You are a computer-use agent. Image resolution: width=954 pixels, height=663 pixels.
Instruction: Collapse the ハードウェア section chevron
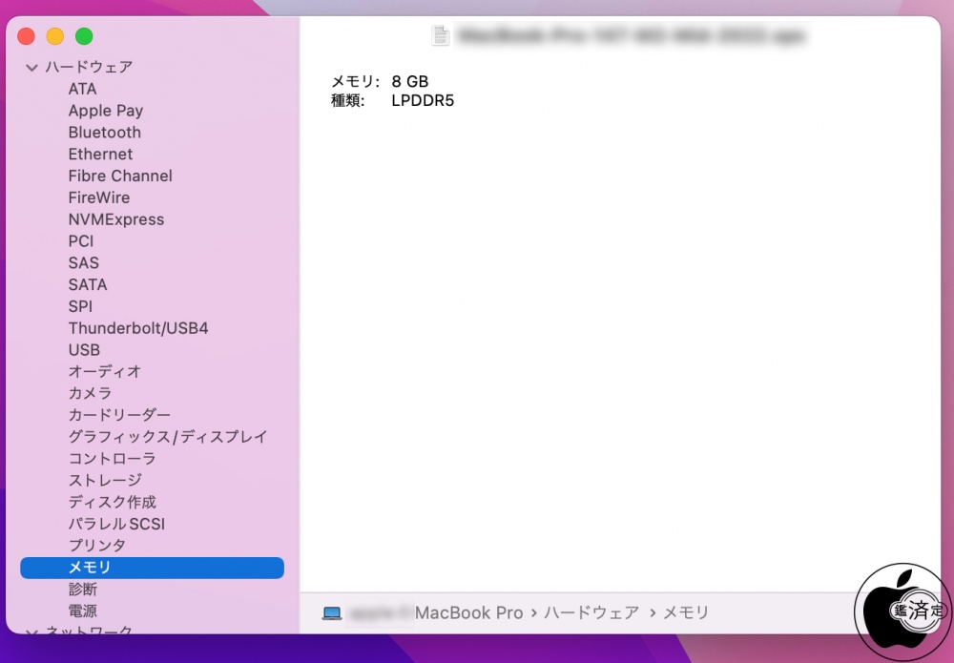[31, 68]
